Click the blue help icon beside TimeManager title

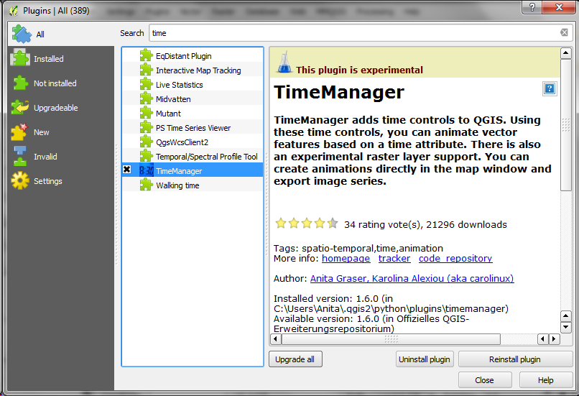click(550, 88)
